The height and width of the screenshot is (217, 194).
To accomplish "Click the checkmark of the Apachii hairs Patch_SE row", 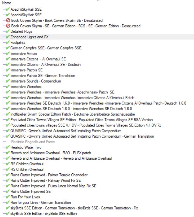I will (x=8, y=92).
